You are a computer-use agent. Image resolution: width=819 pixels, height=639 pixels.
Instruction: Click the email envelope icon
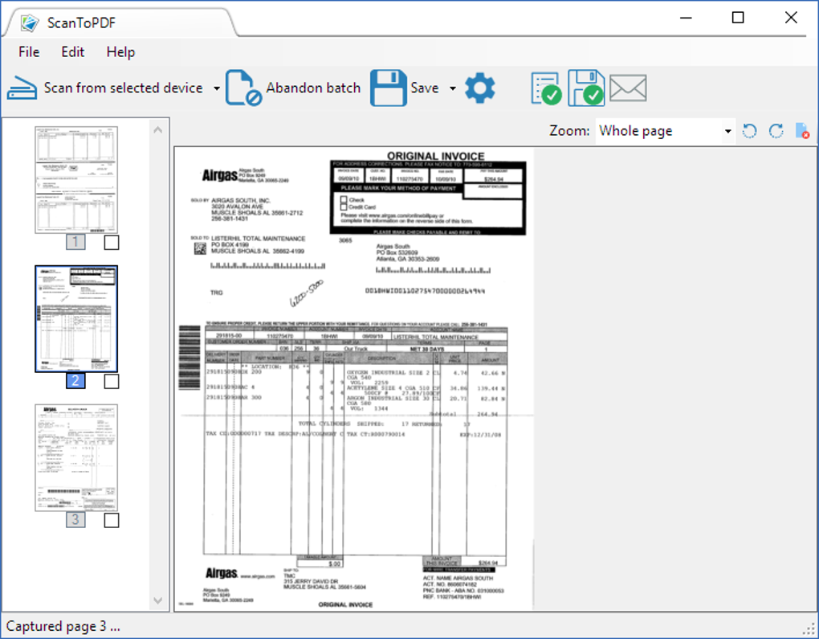628,88
